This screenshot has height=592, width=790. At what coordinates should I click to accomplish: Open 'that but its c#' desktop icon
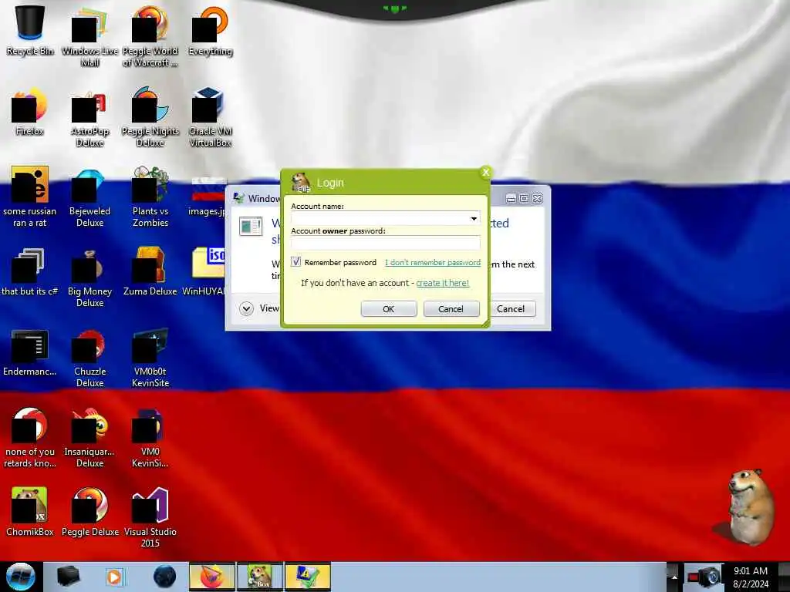tap(30, 272)
